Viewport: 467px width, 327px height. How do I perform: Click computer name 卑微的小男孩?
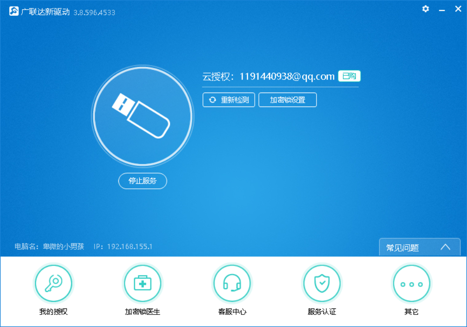(x=63, y=247)
